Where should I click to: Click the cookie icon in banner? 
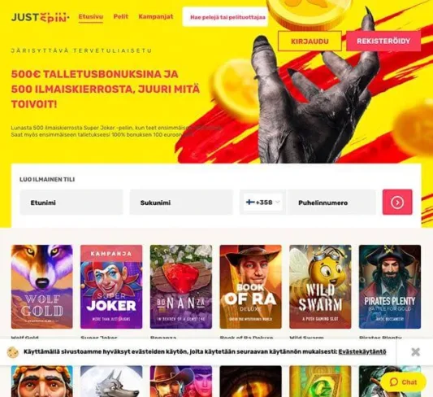pos(13,352)
